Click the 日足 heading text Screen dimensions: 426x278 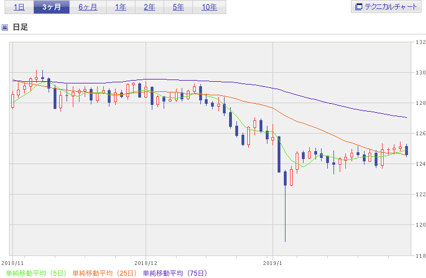(x=20, y=27)
